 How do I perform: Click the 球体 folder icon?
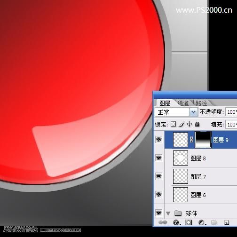click(178, 213)
